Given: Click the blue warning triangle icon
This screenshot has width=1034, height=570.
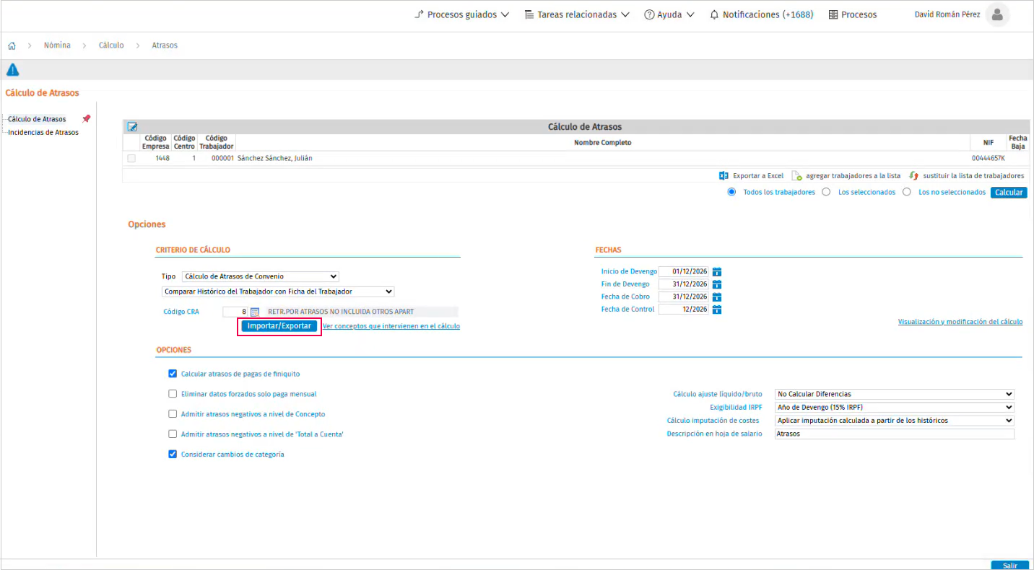Looking at the screenshot, I should 12,70.
